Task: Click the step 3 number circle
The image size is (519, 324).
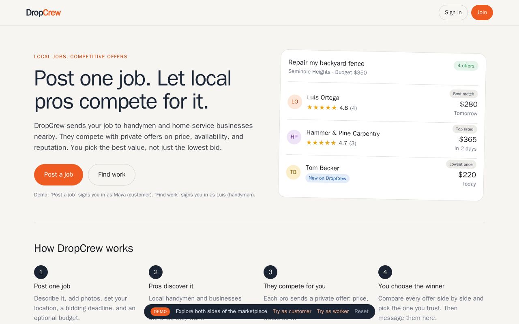Action: pos(270,272)
